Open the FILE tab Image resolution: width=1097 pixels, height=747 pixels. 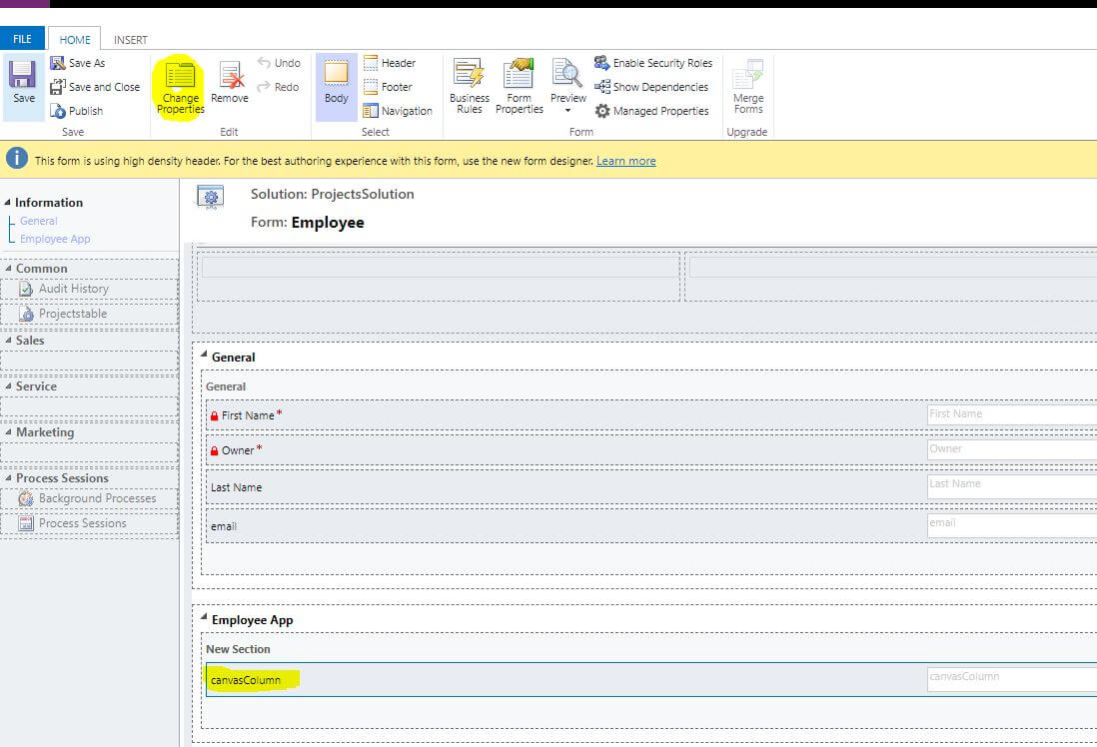22,39
